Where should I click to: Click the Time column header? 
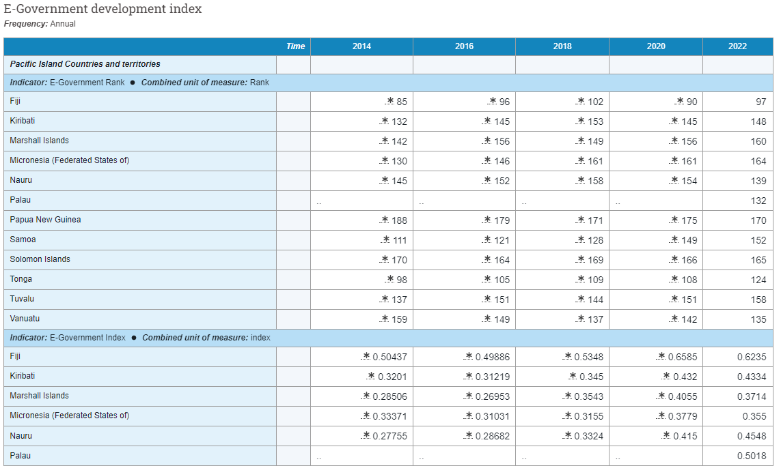coord(295,46)
